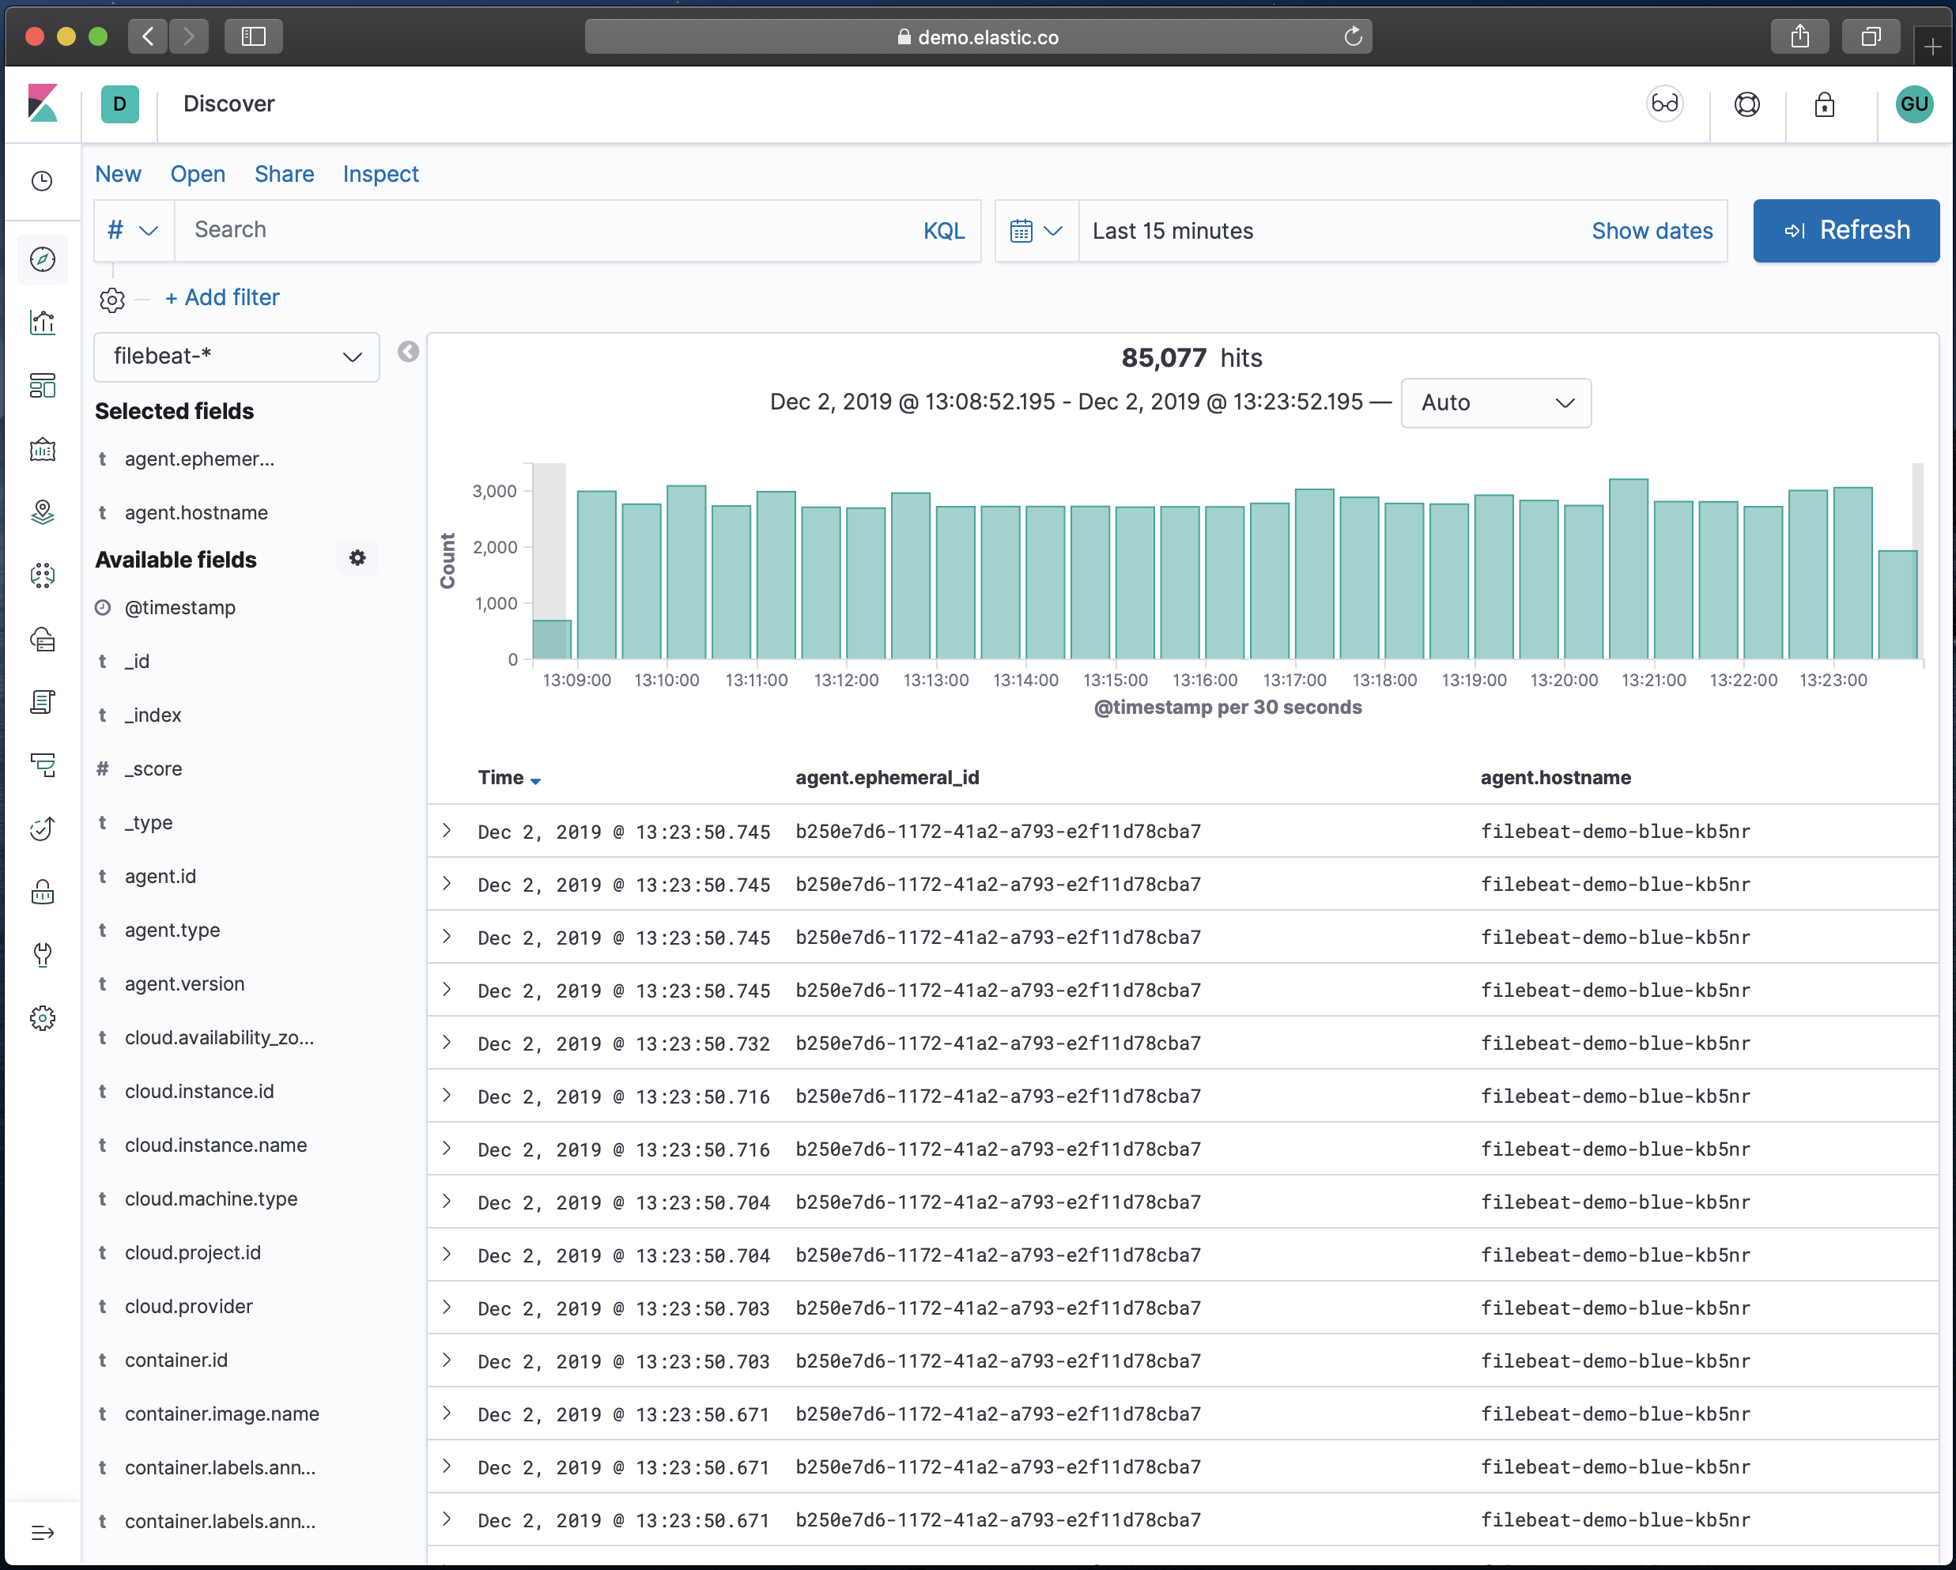Toggle Time column sort direction
This screenshot has height=1570, width=1956.
(535, 780)
